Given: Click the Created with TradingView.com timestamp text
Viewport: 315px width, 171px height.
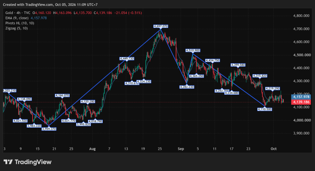Looking at the screenshot, I should 50,5.
